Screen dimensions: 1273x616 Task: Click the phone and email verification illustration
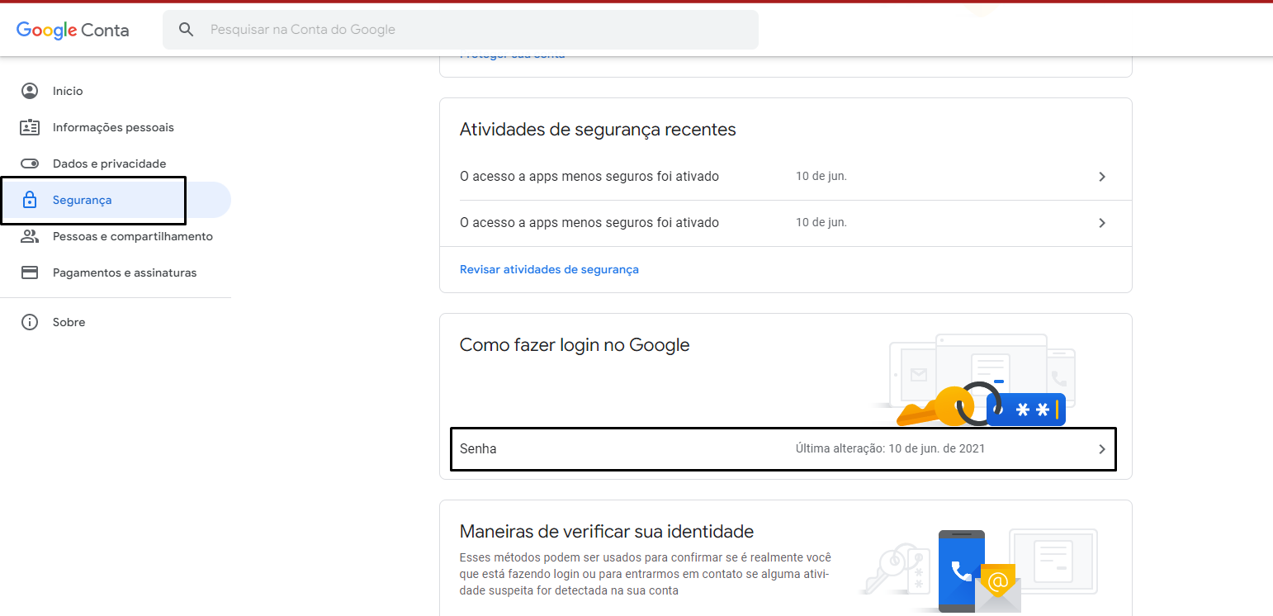tap(979, 571)
